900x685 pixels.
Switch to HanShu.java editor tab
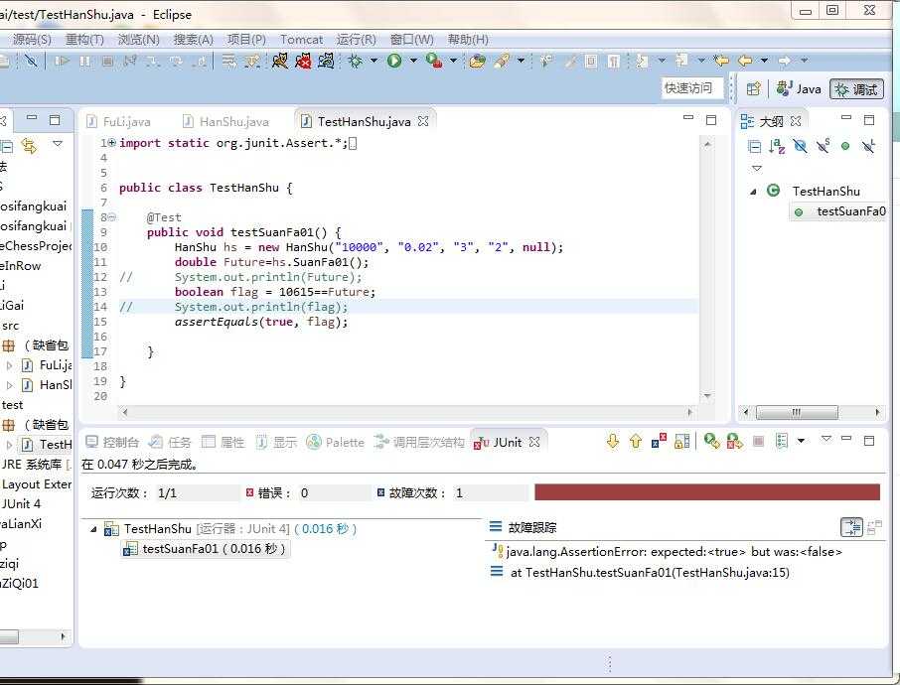coord(226,122)
